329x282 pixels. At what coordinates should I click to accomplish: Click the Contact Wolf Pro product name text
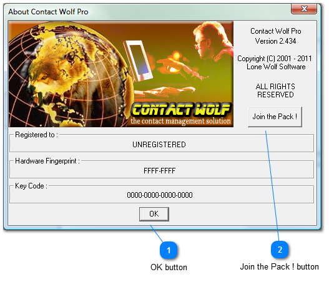276,31
